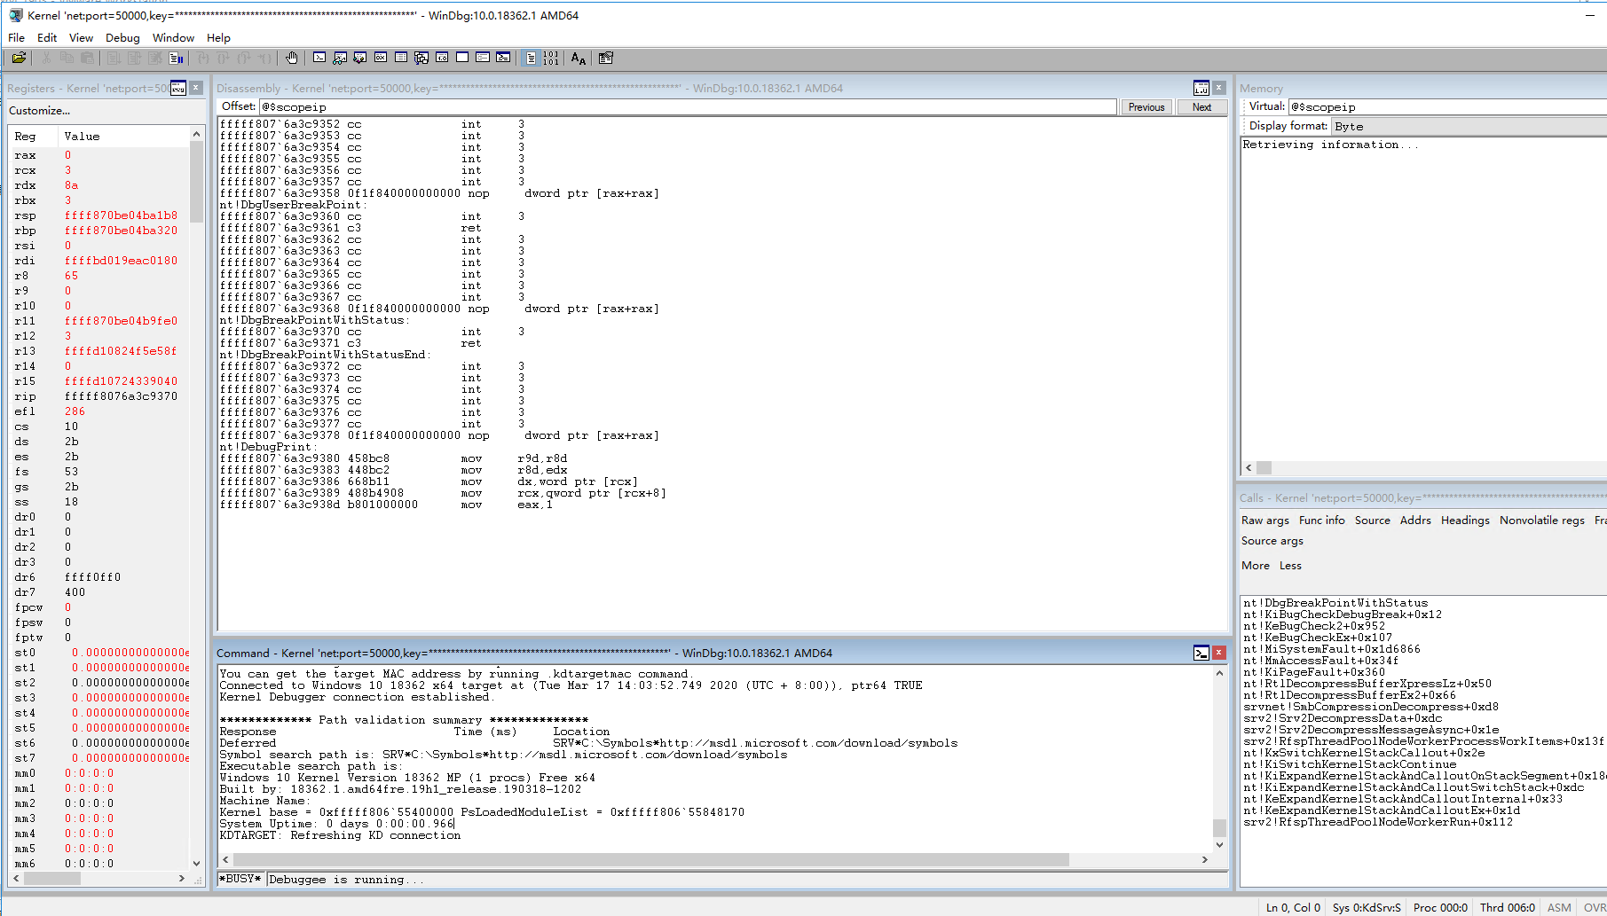Click the Copy toolbar icon

coord(67,58)
